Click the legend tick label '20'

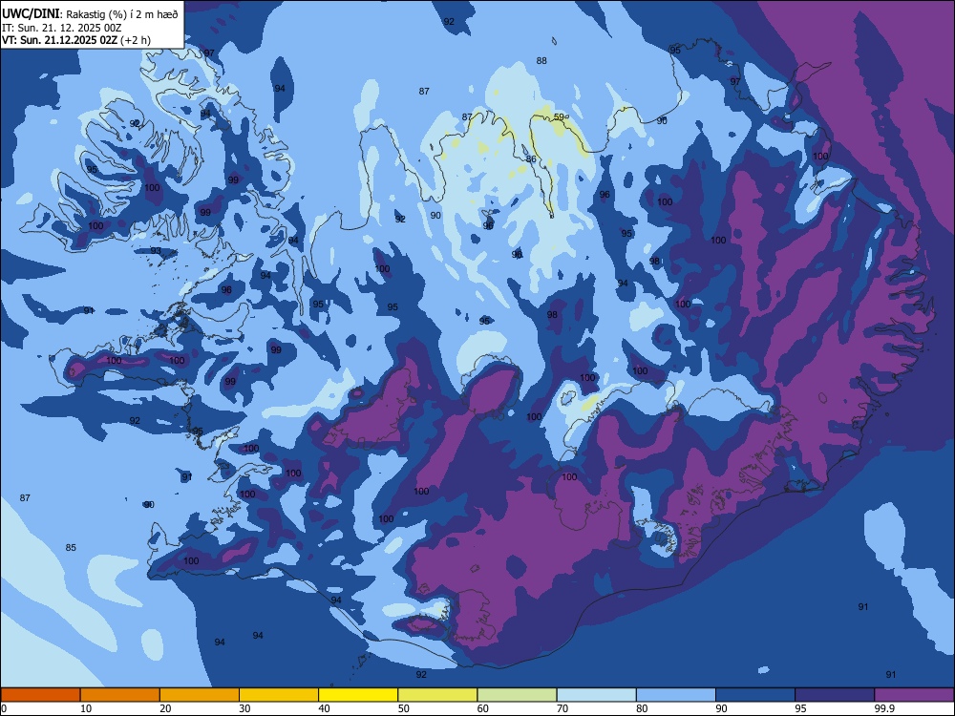tap(165, 708)
